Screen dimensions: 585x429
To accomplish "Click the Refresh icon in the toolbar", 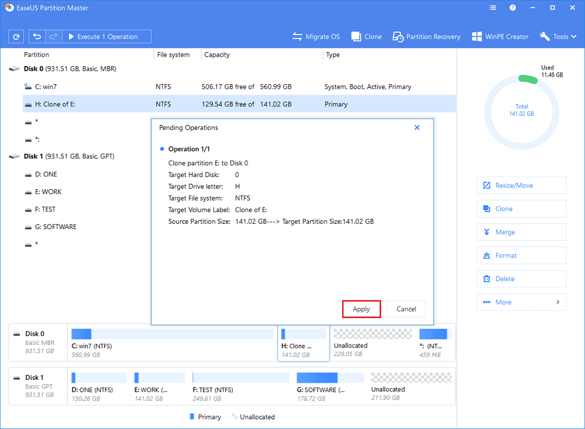I will pos(16,37).
